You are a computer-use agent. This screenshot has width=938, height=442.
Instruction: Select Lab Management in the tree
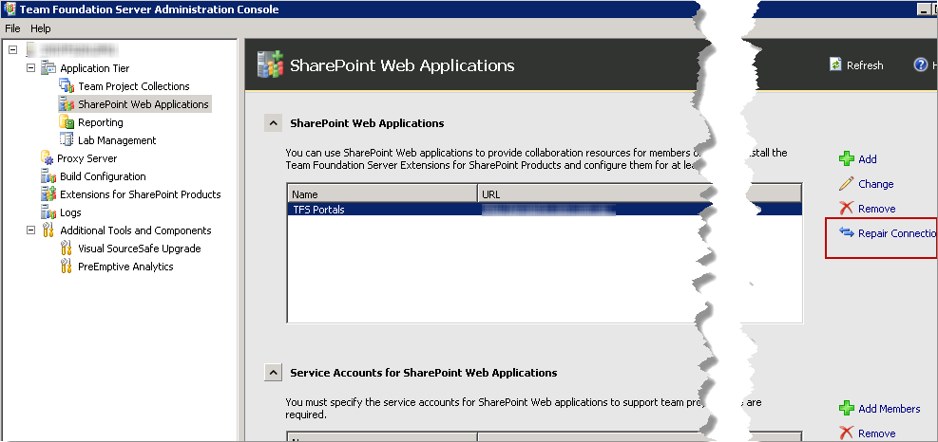point(117,140)
